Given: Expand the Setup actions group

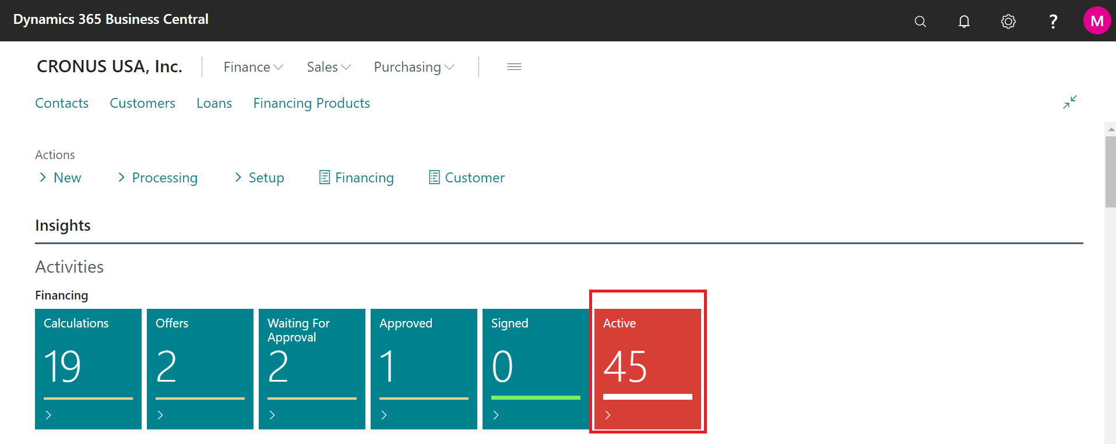Looking at the screenshot, I should point(259,178).
